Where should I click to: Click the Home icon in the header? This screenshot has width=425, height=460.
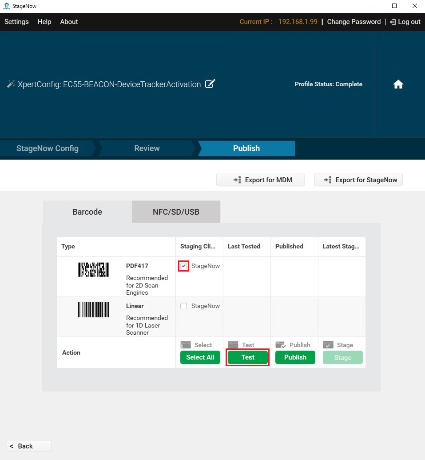click(x=398, y=84)
